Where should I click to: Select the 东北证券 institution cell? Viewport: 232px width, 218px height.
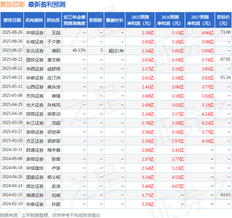[35, 51]
